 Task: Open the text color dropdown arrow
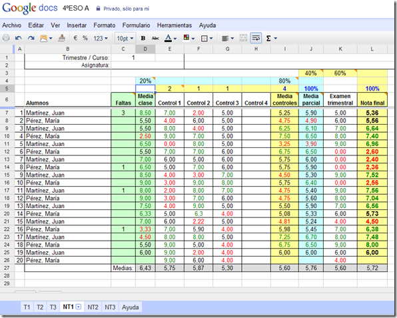click(x=175, y=39)
